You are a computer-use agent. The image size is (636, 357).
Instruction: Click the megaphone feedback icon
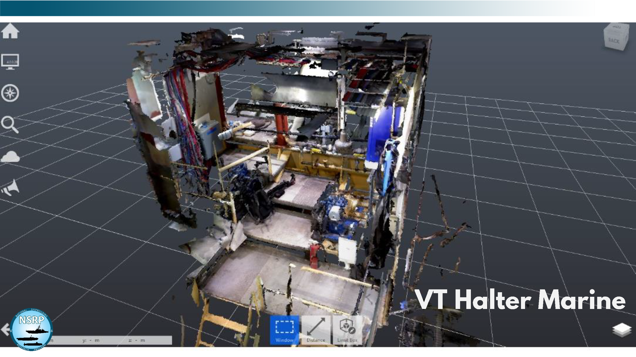[10, 188]
